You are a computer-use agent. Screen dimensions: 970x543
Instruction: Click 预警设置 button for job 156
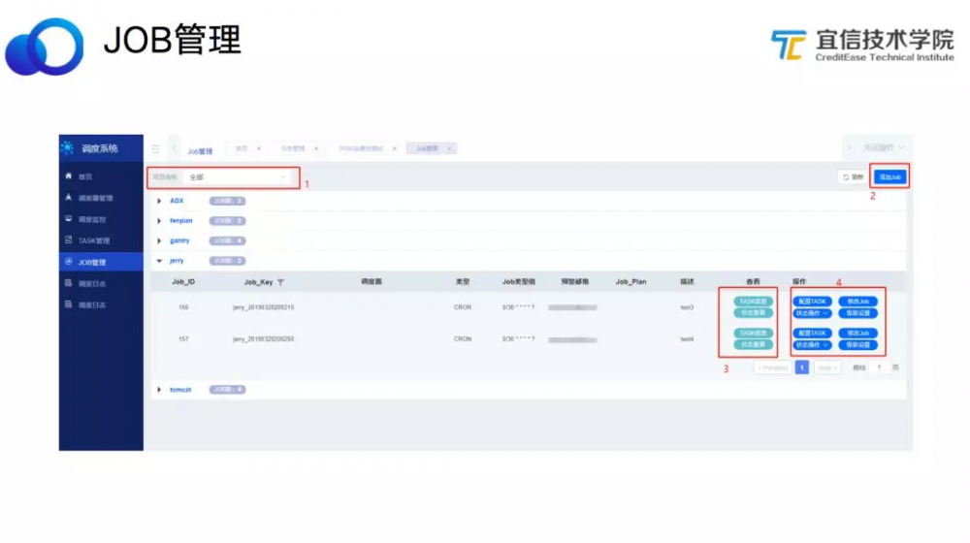coord(858,313)
